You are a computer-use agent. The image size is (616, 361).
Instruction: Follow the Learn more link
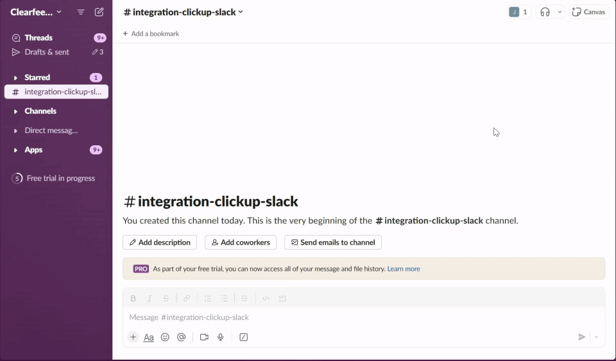pos(404,269)
